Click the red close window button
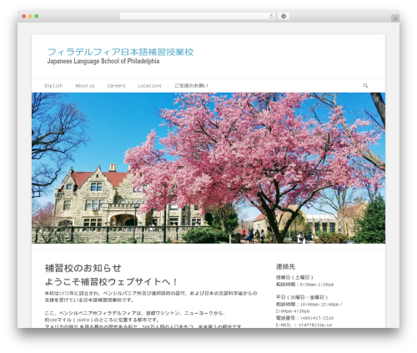The height and width of the screenshot is (353, 417). point(24,17)
